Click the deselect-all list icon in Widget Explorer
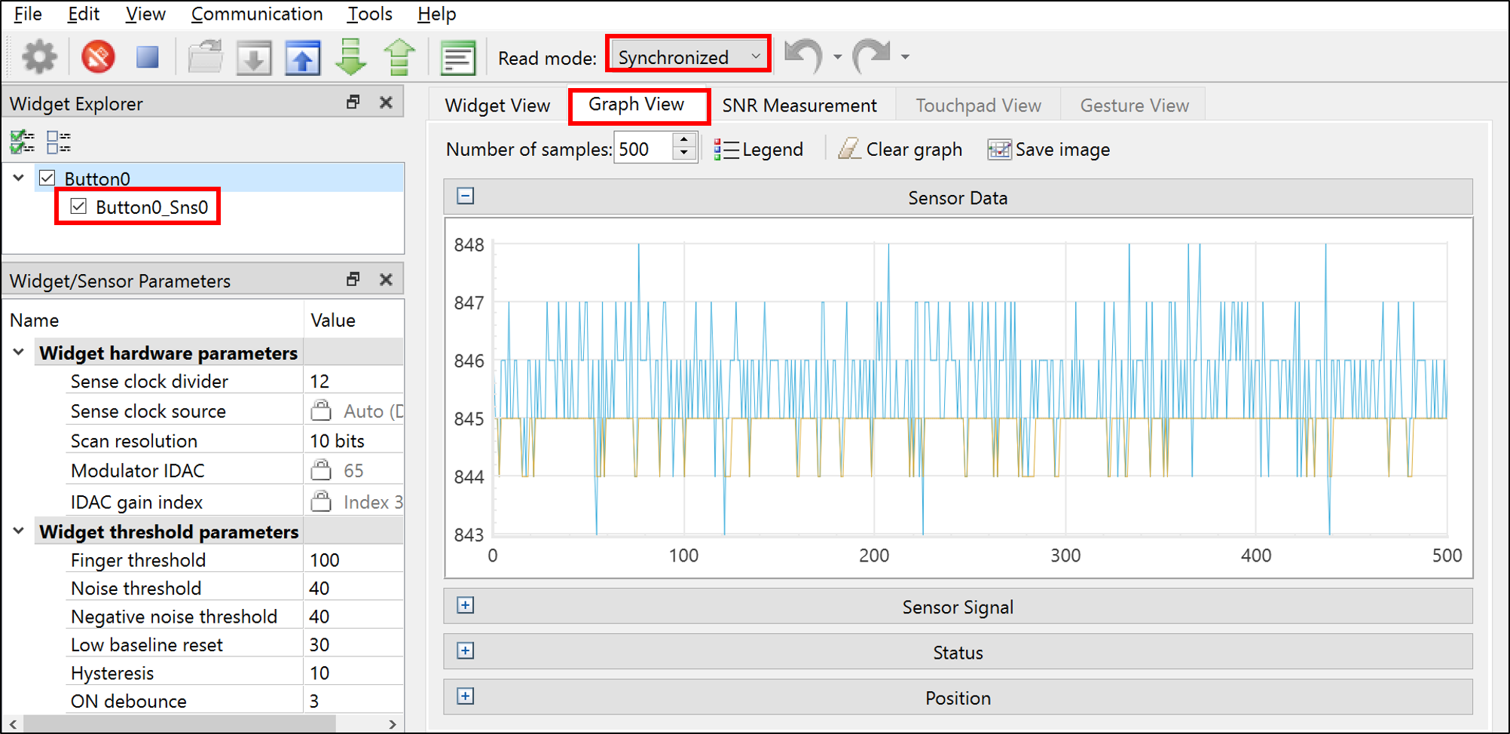Viewport: 1510px width, 734px height. point(59,142)
